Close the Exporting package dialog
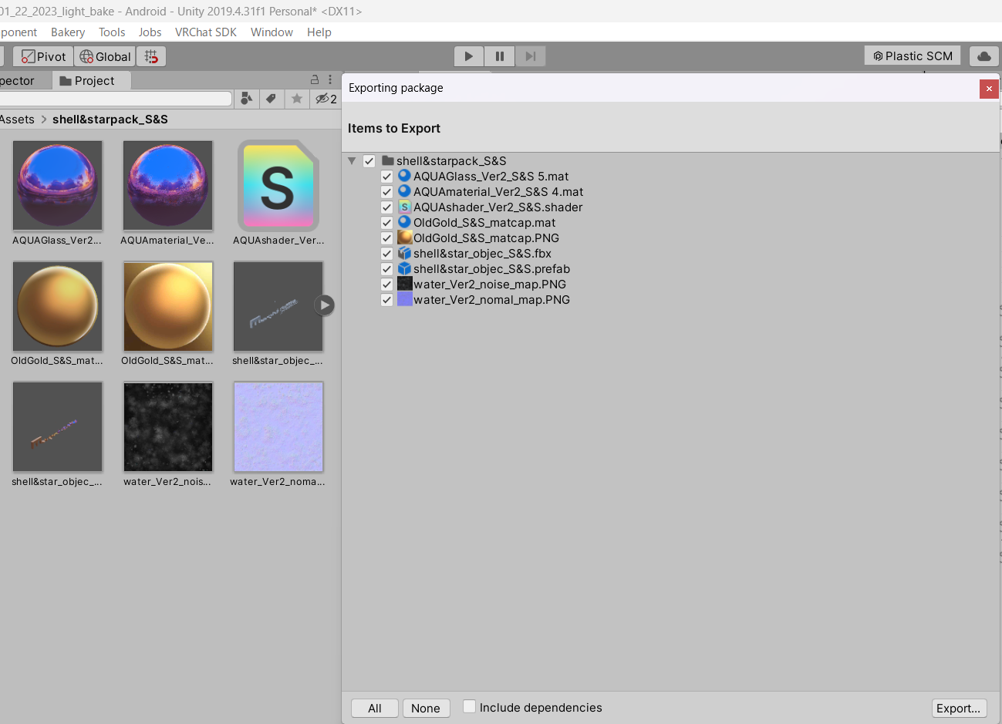 pyautogui.click(x=989, y=89)
